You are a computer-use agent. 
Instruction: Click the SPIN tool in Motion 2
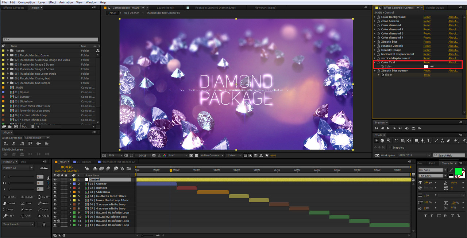click(26, 216)
